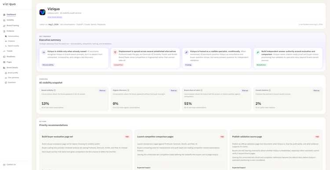This screenshot has width=330, height=170.
Task: Open Search results under Evidence
Action: coord(14,46)
